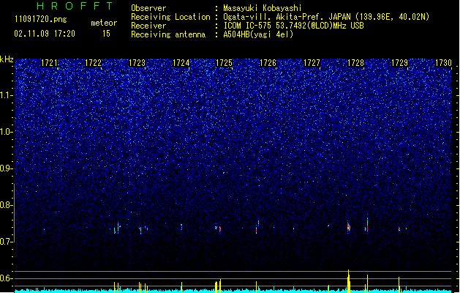Click the 1.1 kHz axis label
The image size is (460, 293).
coord(7,95)
